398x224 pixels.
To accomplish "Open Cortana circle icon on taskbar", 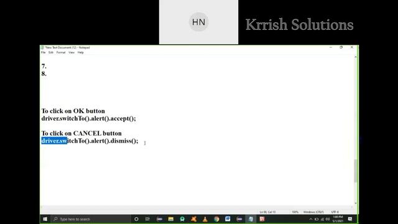I will [x=136, y=219].
